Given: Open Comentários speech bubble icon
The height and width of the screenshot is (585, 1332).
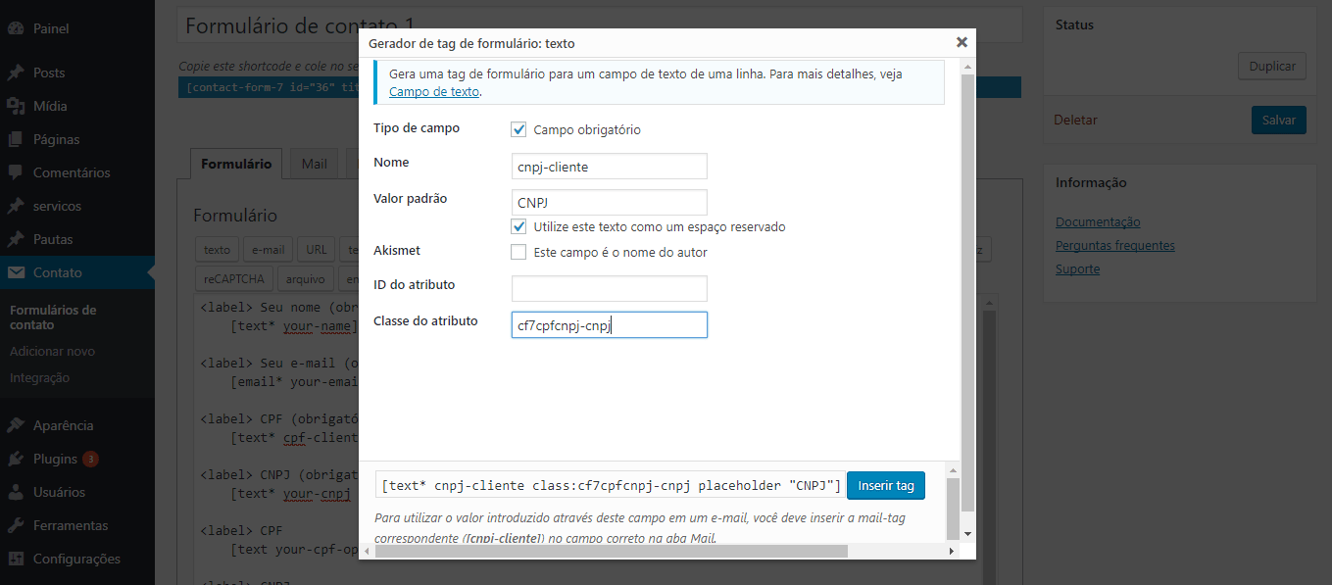Looking at the screenshot, I should point(16,172).
